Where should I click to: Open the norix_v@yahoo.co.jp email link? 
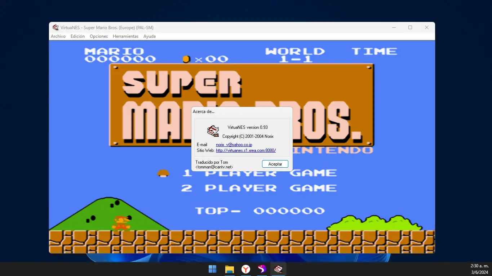[x=234, y=145]
